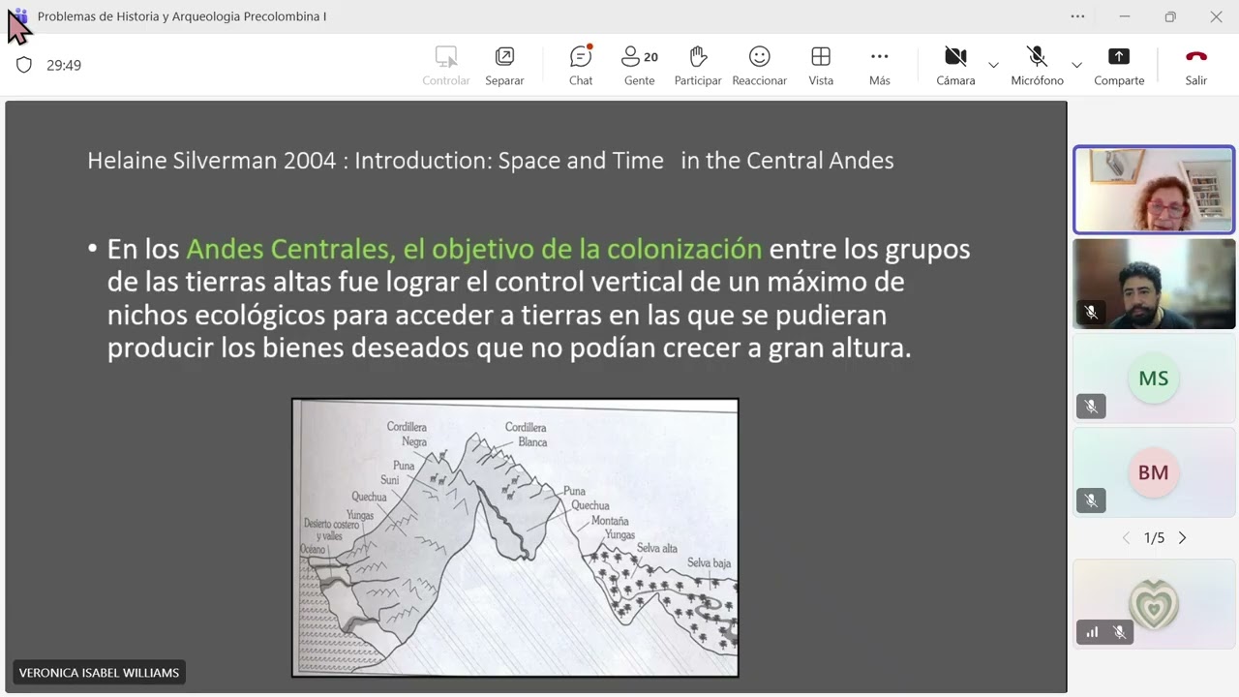Select the presenter's video thumbnail
The height and width of the screenshot is (697, 1239).
tap(1154, 190)
